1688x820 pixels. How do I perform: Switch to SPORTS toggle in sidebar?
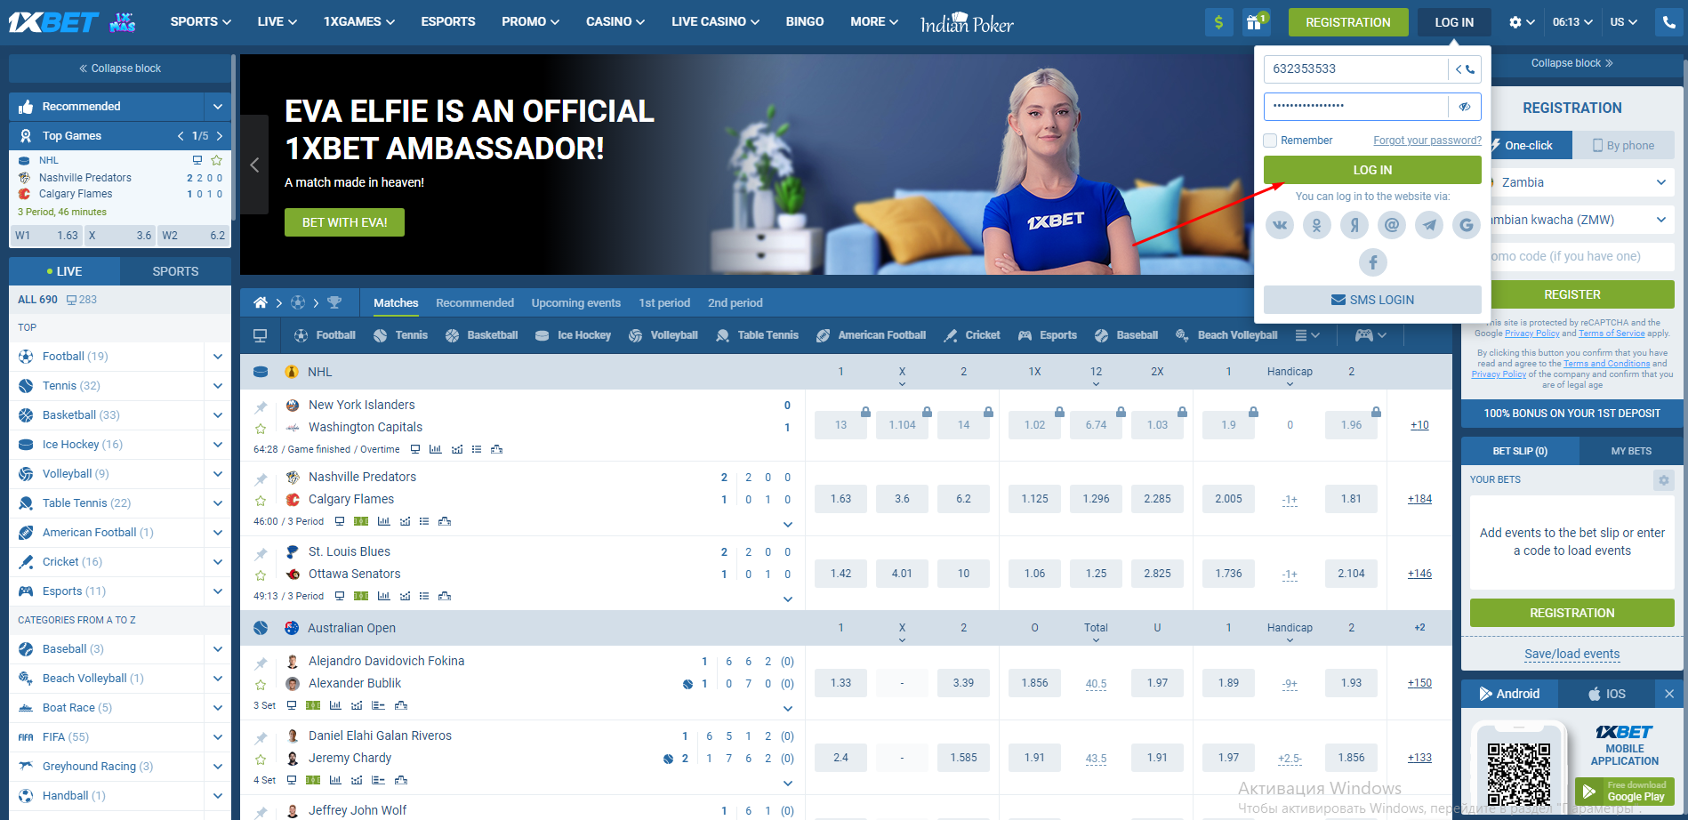(175, 271)
